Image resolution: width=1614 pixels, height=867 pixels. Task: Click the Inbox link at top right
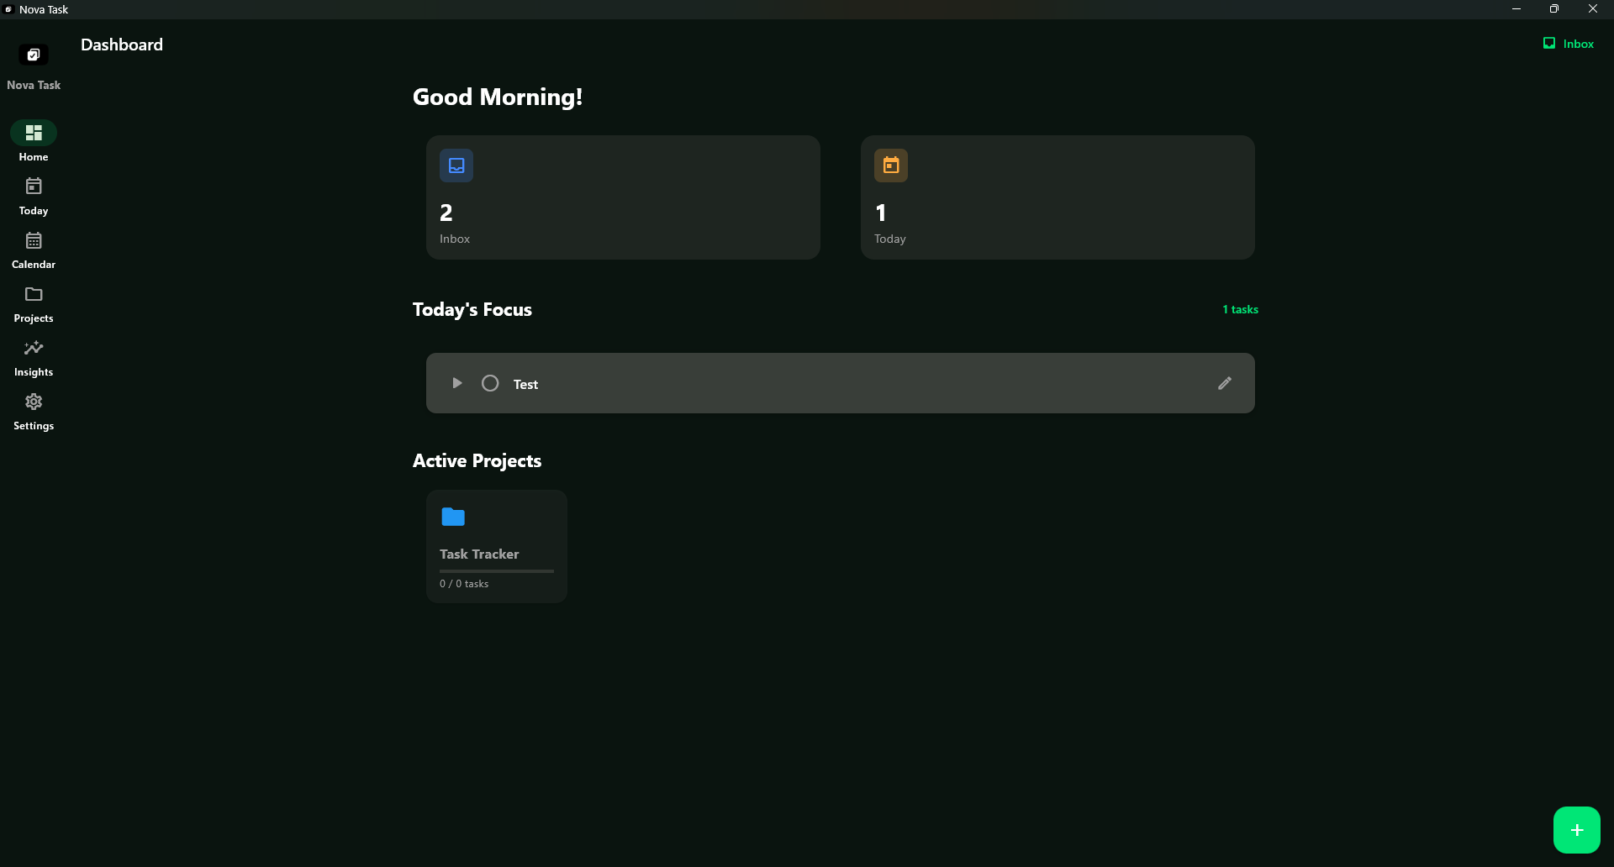tap(1569, 44)
